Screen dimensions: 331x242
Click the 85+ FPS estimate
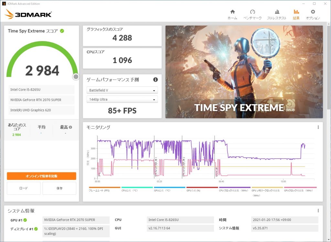tap(122, 111)
